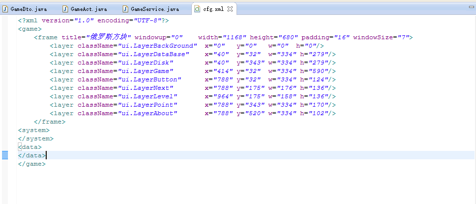Click h="279" in the LayerDisk row
This screenshot has height=204, width=476.
[x=314, y=63]
